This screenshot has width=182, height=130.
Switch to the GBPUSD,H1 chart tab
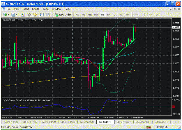pyautogui.click(x=105, y=122)
